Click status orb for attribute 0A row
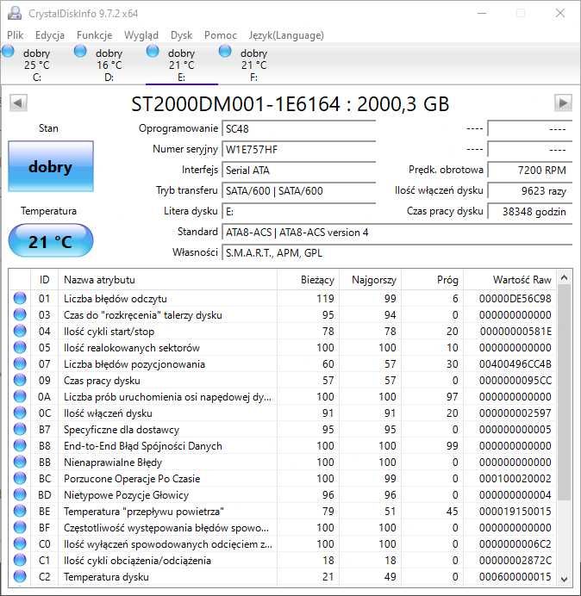The image size is (581, 596). pyautogui.click(x=20, y=396)
